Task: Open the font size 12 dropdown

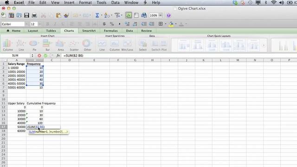Action: click(39, 24)
